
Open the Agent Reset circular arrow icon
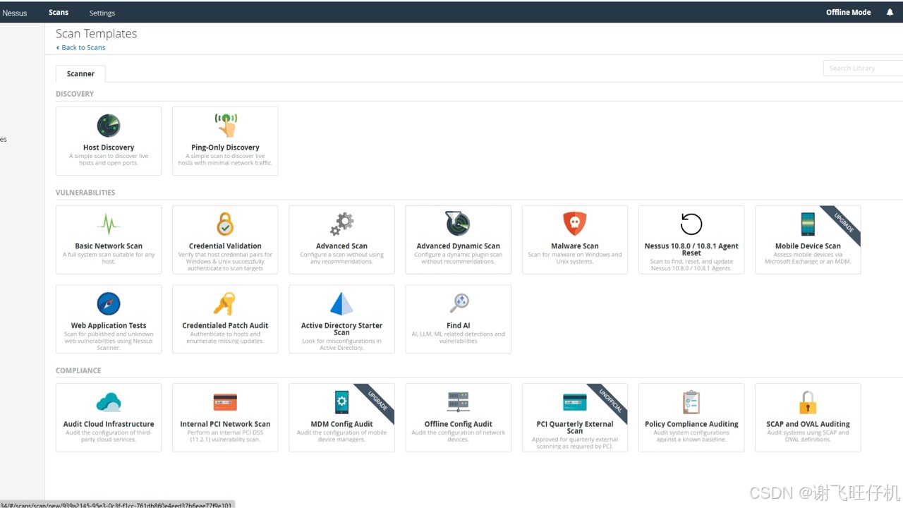click(x=691, y=224)
